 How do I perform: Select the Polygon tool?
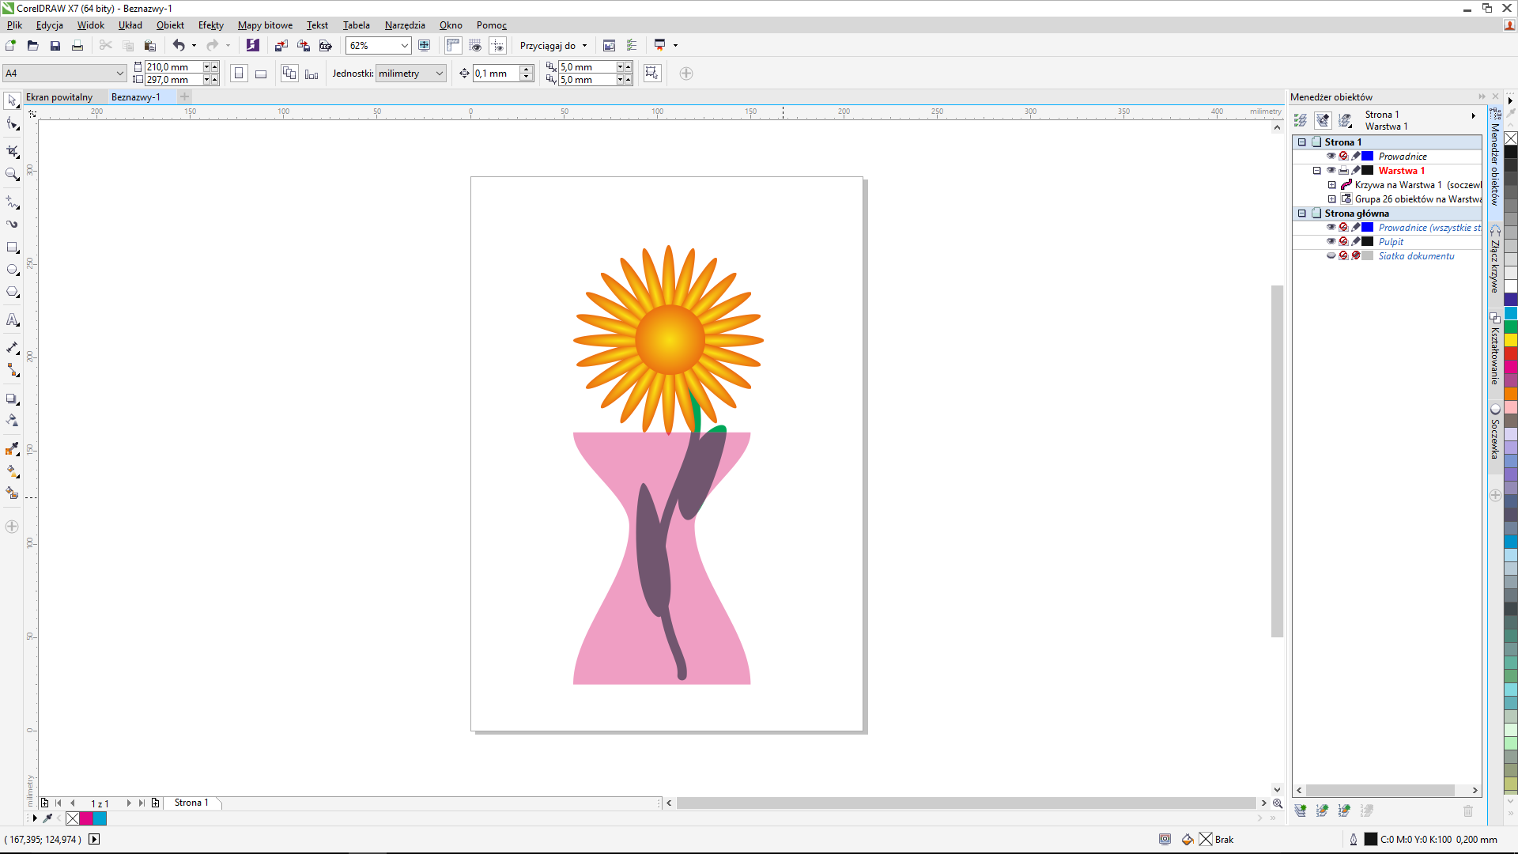pos(13,292)
